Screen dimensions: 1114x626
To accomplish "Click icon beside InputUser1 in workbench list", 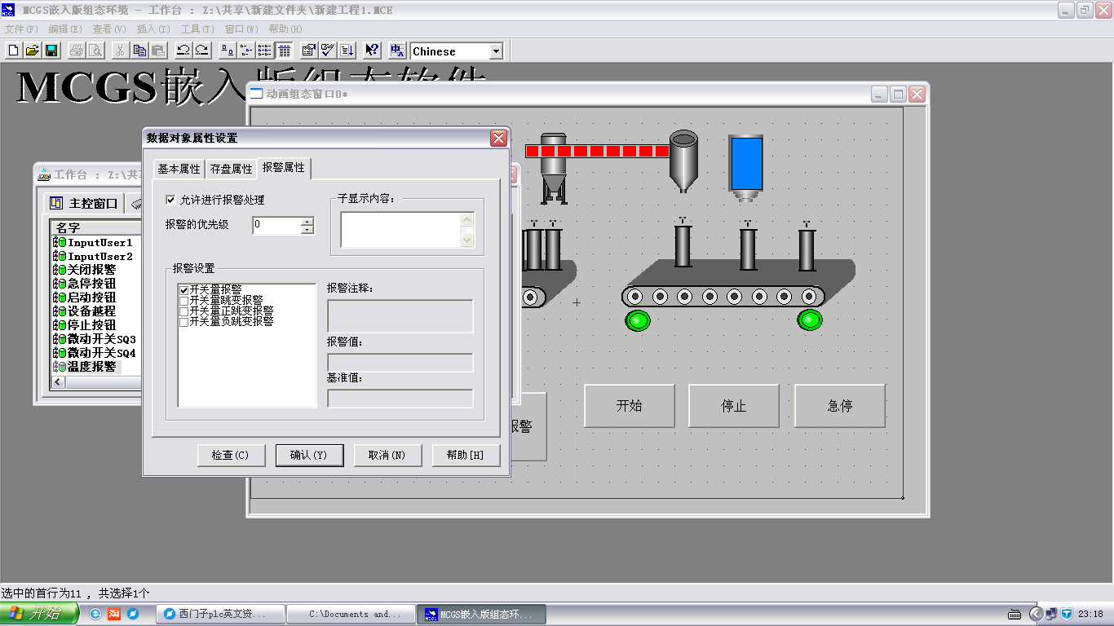I will click(x=60, y=243).
